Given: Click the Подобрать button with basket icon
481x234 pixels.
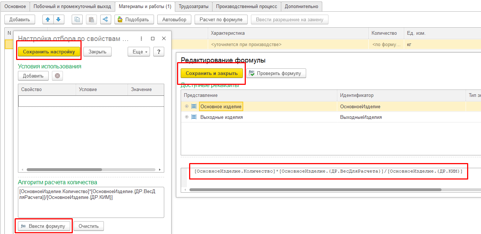Looking at the screenshot, I should [x=134, y=19].
